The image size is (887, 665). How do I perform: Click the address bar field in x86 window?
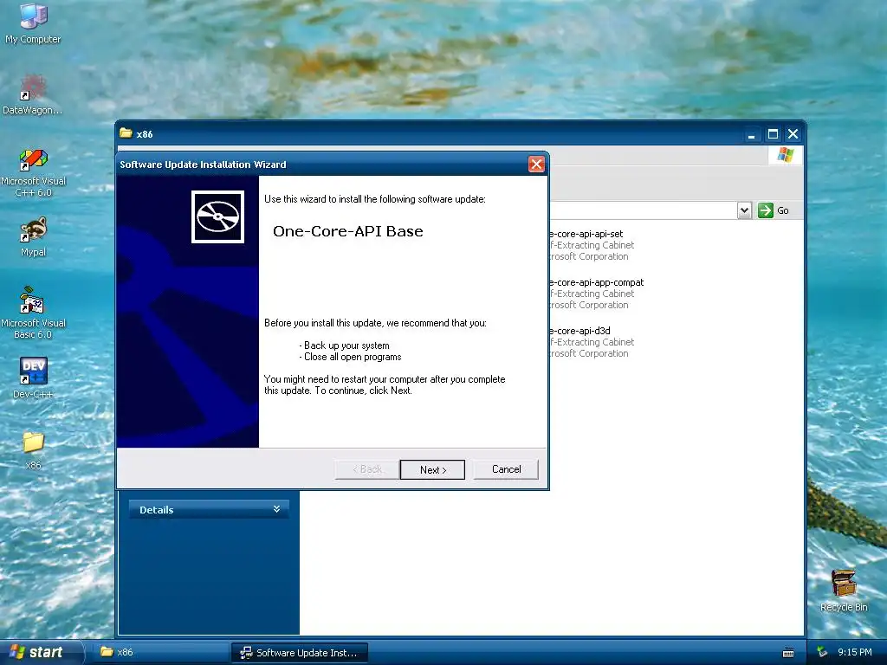642,210
